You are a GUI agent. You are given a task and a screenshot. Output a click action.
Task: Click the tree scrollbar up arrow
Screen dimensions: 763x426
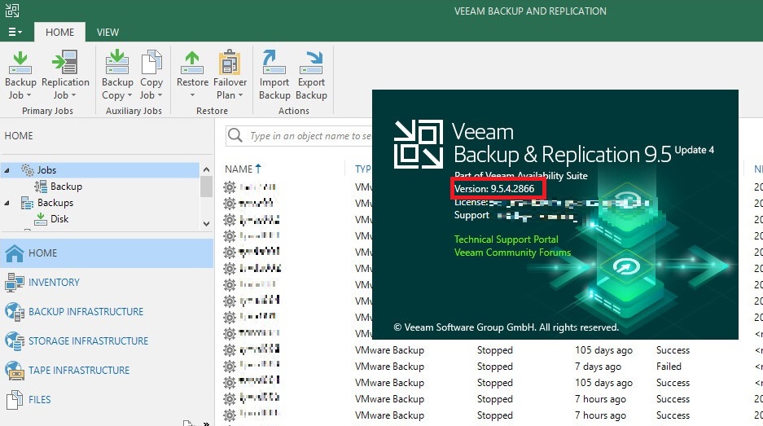[x=206, y=169]
